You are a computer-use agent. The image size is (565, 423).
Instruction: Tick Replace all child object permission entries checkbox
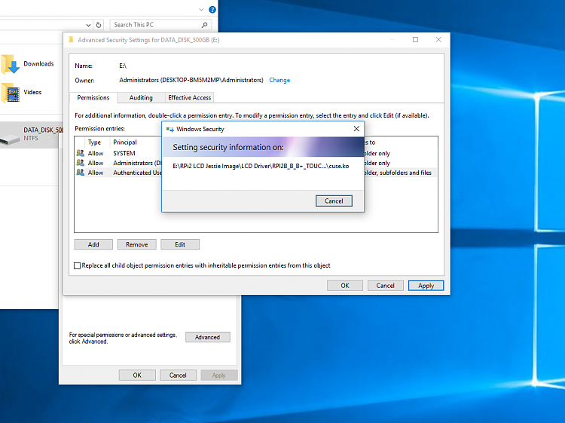(77, 265)
